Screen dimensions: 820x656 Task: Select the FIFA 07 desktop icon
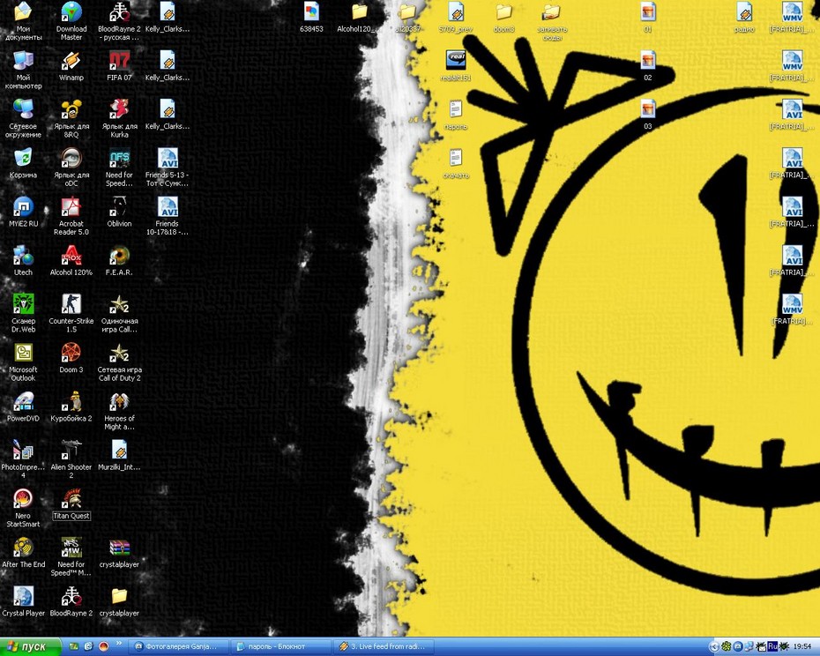pyautogui.click(x=119, y=66)
